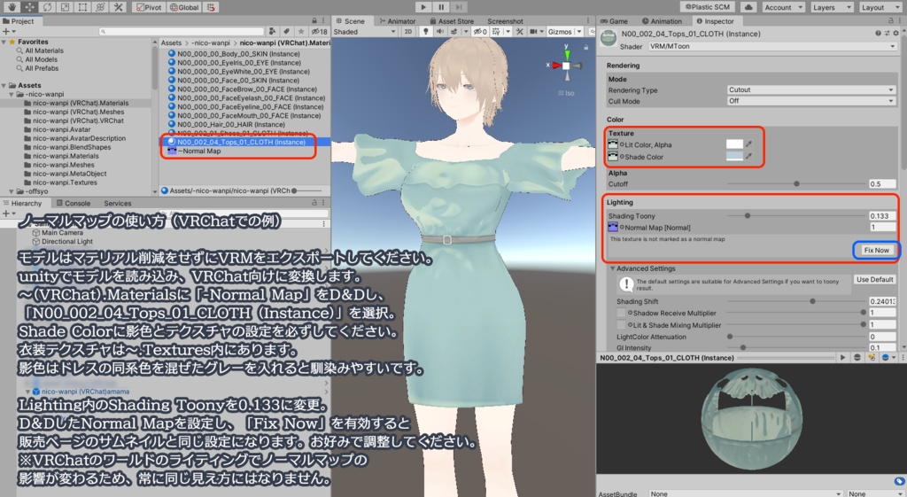The image size is (907, 497).
Task: Click the Shading Toony slider
Action: 796,216
